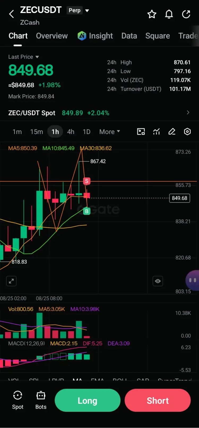The height and width of the screenshot is (428, 199).
Task: Tap the green B buy marker
Action: coord(86,211)
